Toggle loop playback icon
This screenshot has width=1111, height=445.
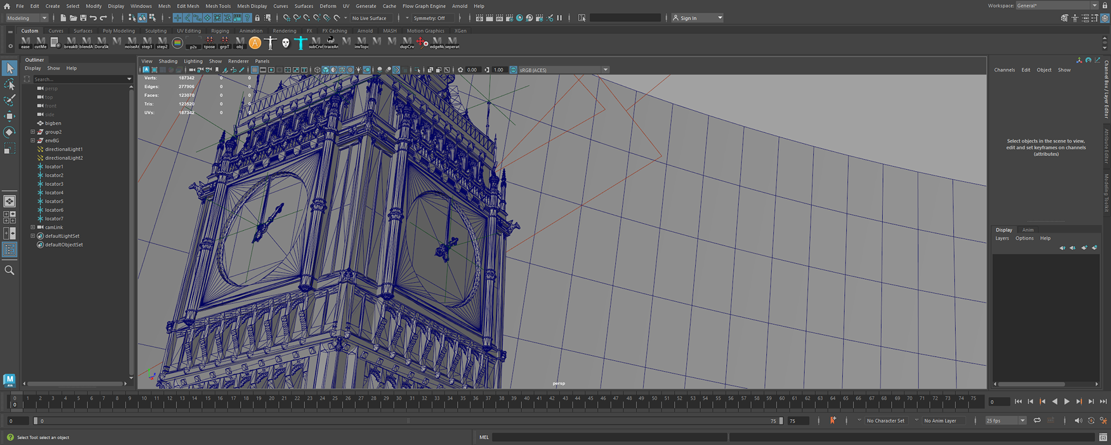[x=1037, y=420]
